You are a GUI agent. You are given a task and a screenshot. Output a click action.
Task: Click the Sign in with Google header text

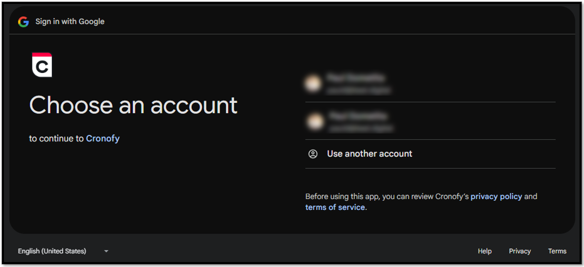click(69, 22)
